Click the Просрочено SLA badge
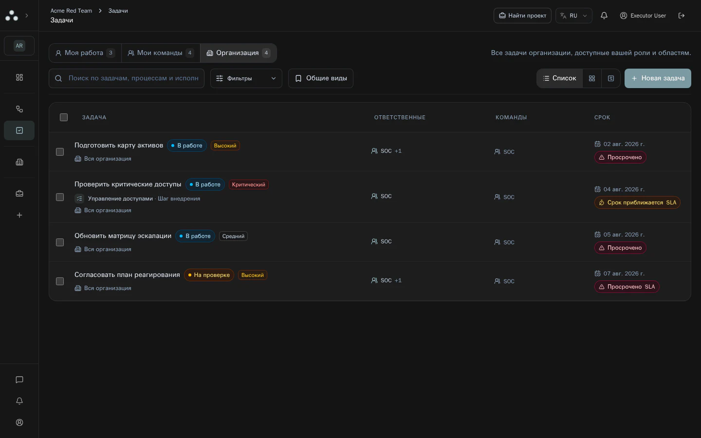The width and height of the screenshot is (701, 438). coord(627,287)
